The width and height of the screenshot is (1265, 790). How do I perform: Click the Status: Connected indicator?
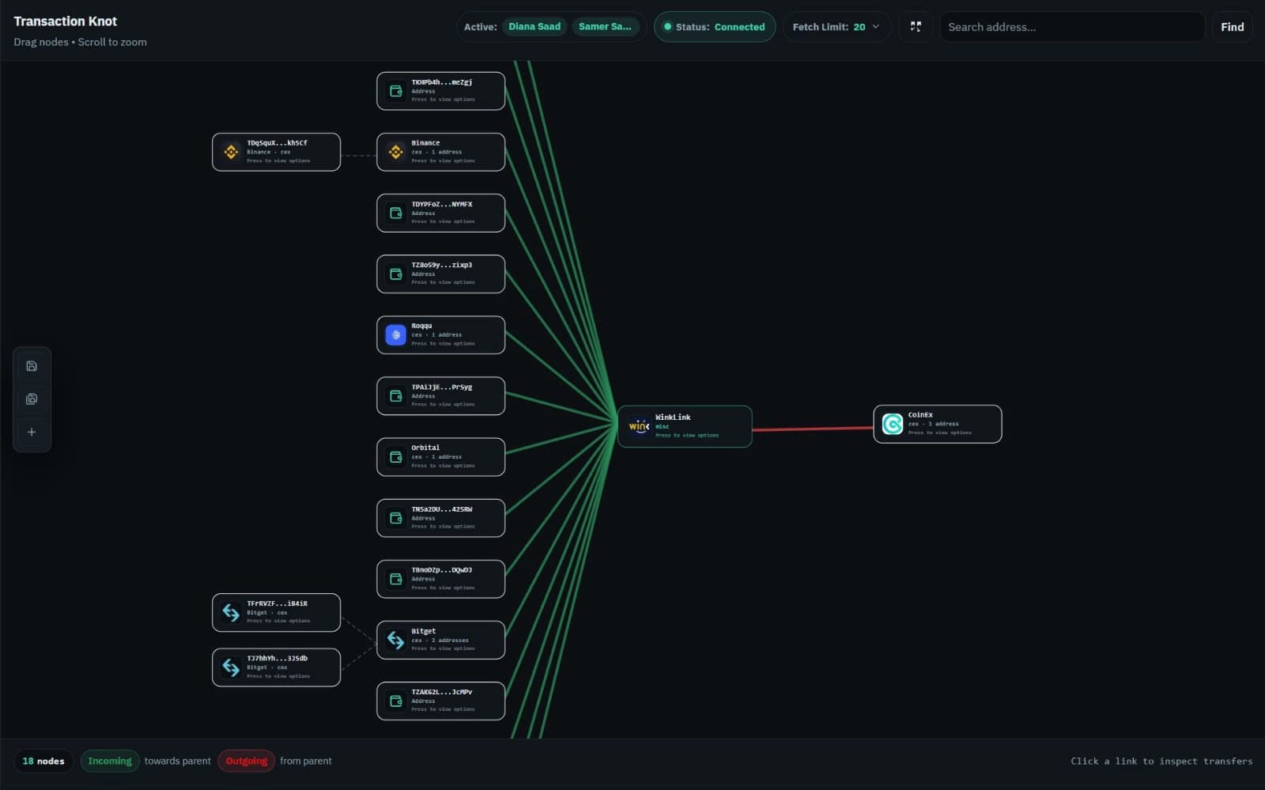tap(715, 27)
